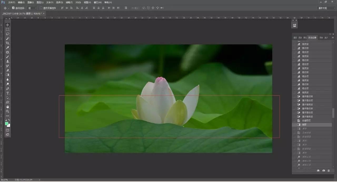Enable the 显示变换控件 checkbox
The width and height of the screenshot is (337, 182).
point(41,8)
